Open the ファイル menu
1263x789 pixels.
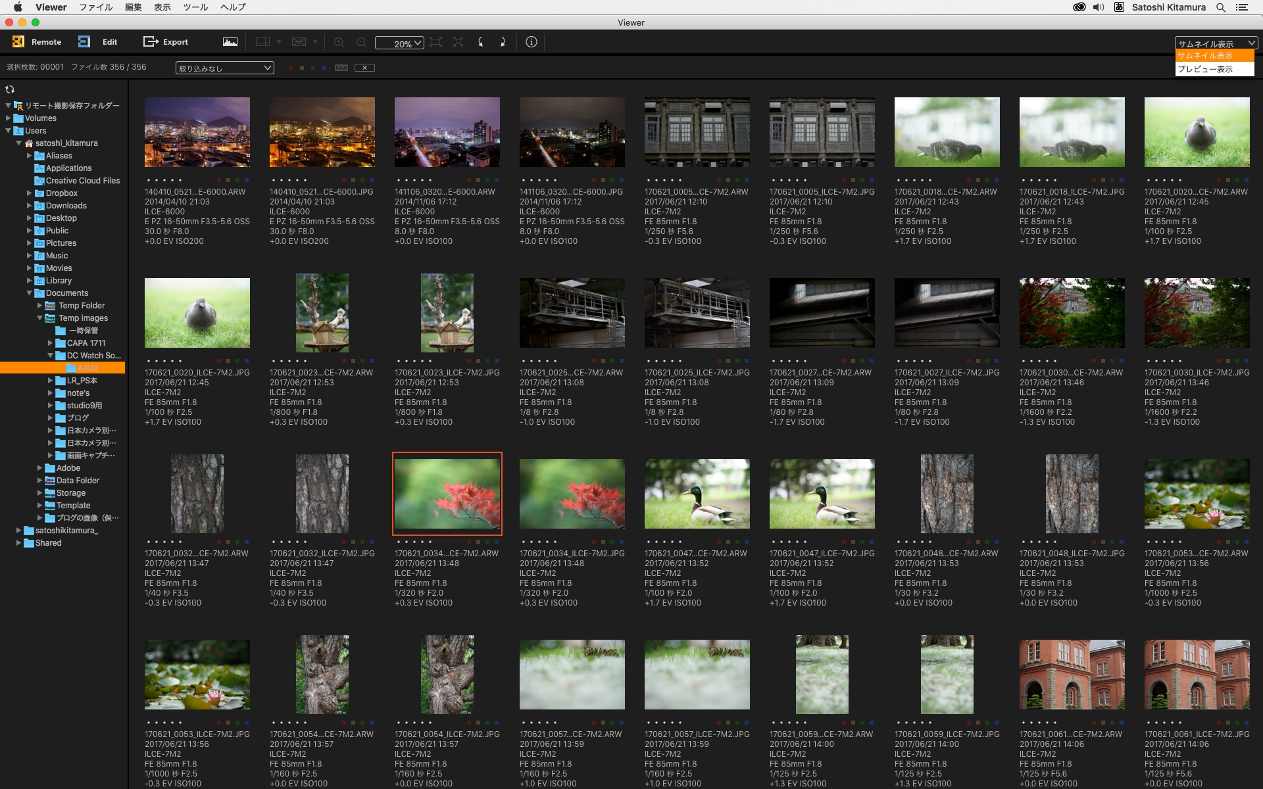click(95, 7)
